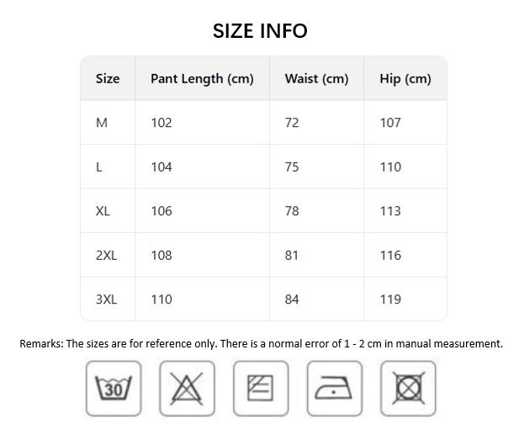524x429 pixels.
Task: Click the hip value 119
Action: tap(390, 299)
